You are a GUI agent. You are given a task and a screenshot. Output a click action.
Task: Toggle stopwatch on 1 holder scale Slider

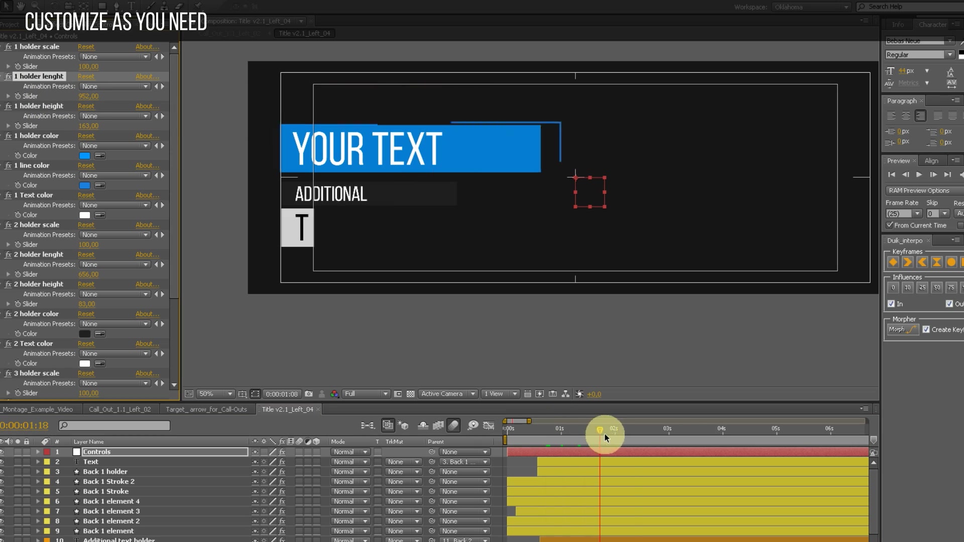(18, 66)
